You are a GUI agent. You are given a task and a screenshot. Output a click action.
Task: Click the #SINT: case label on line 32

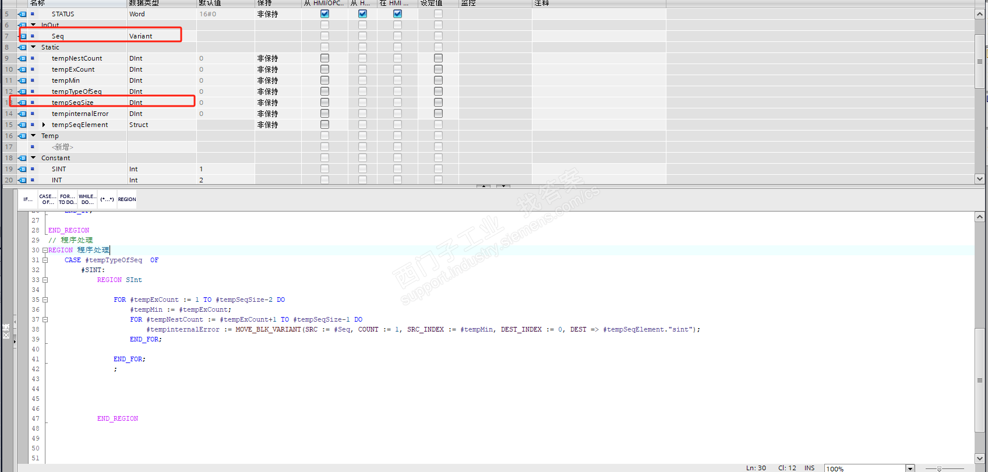[x=93, y=270]
